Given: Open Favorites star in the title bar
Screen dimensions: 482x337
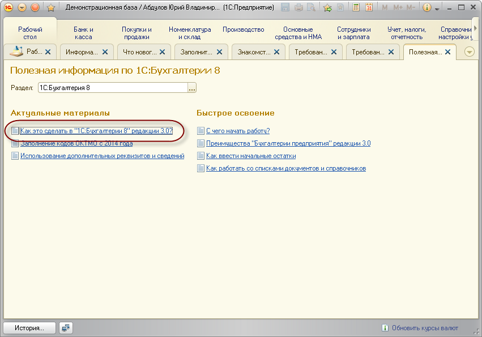Looking at the screenshot, I should (51, 7).
